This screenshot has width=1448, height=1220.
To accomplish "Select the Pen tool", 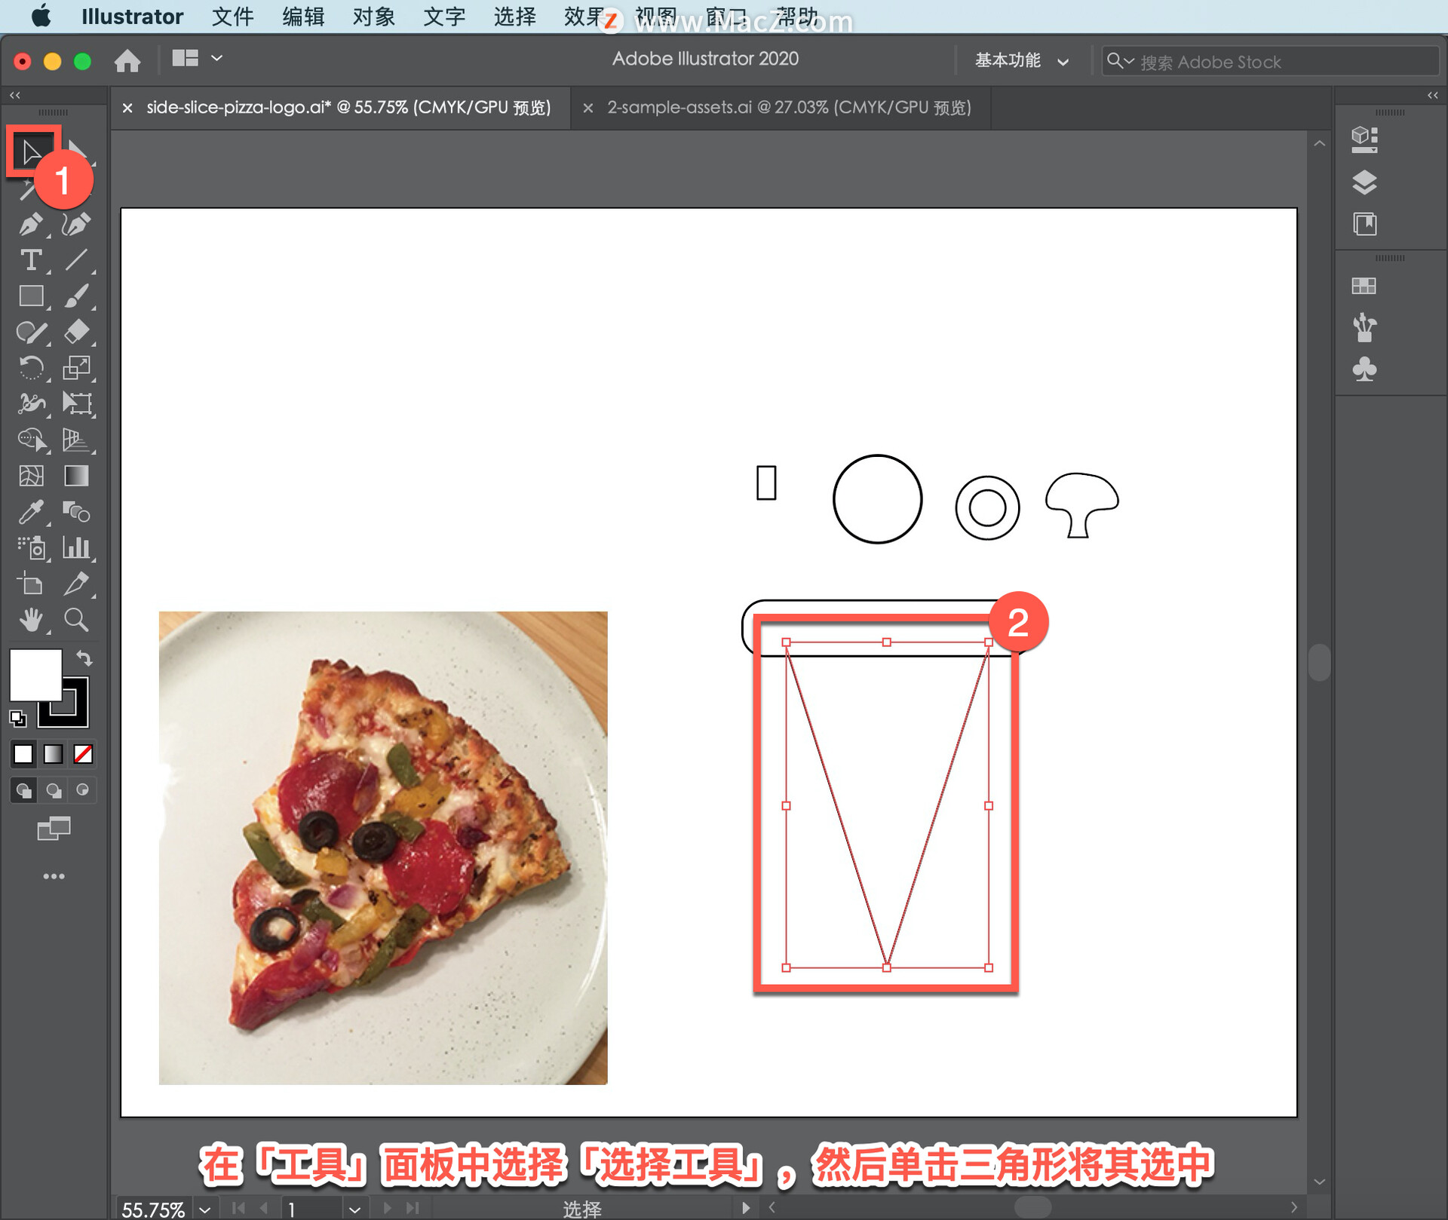I will coord(30,224).
